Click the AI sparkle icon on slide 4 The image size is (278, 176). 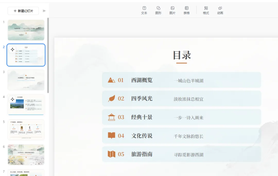click(x=12, y=99)
